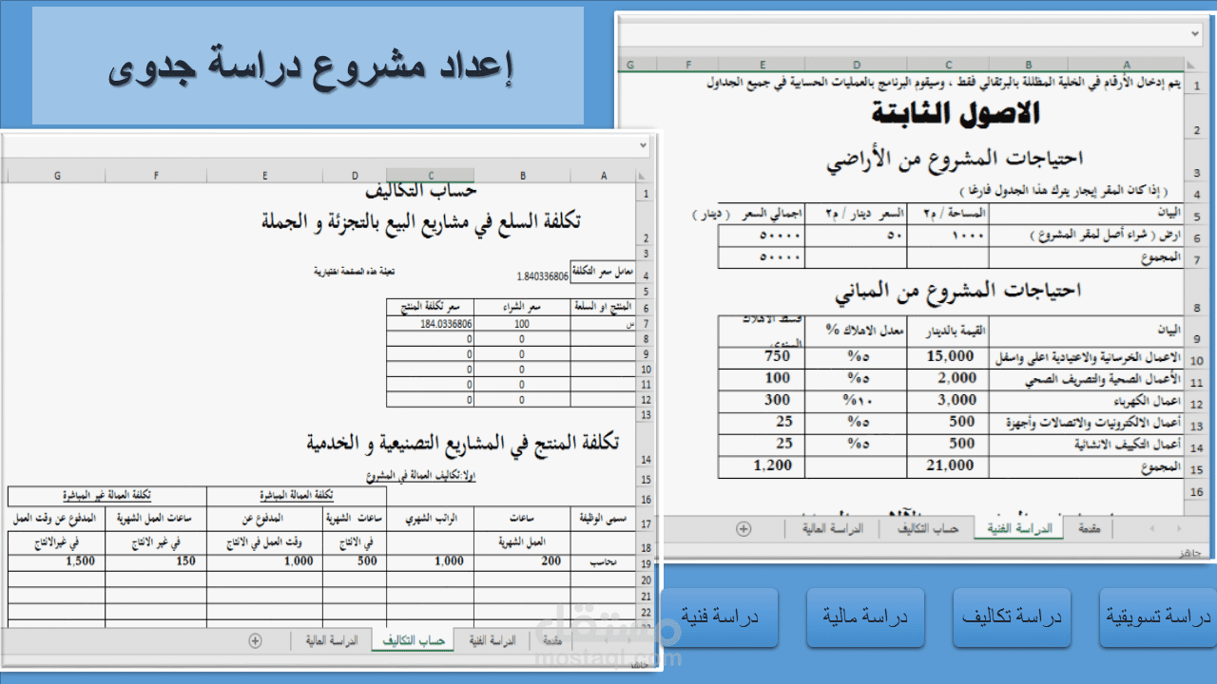
Task: Select the purchase price cell 100
Action: click(x=523, y=324)
